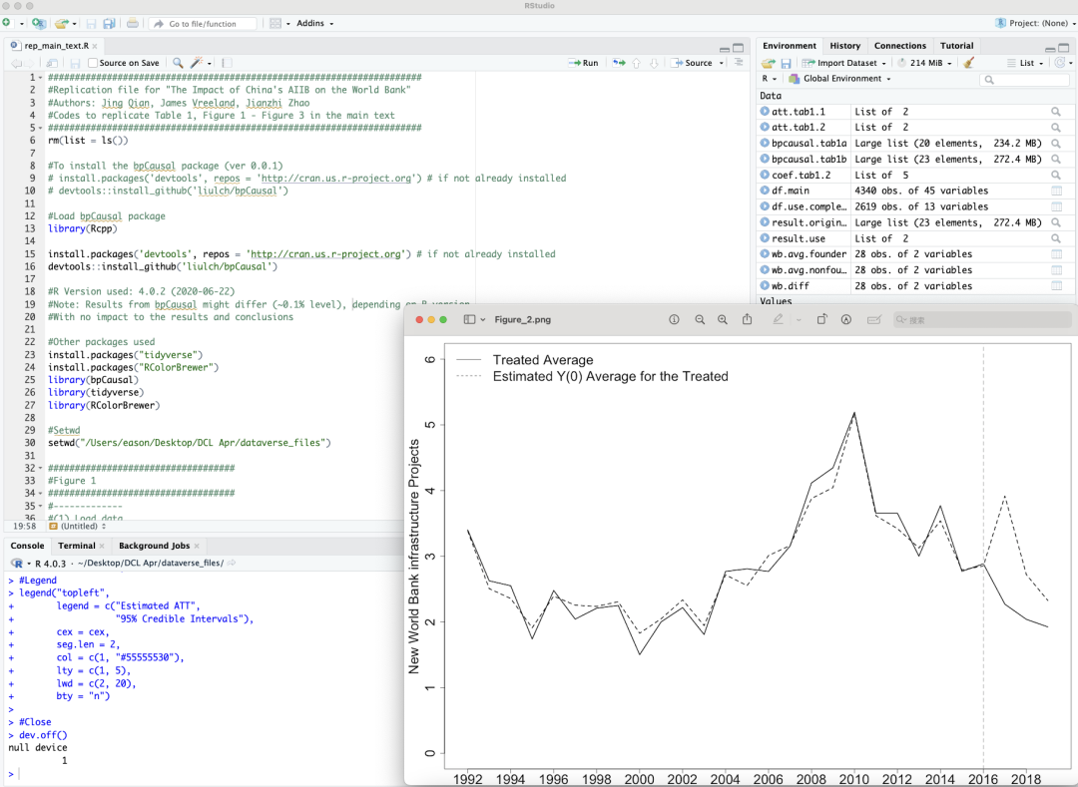Expand the att.tab1.1 list object
Viewport: 1078px width, 787px height.
[x=765, y=112]
